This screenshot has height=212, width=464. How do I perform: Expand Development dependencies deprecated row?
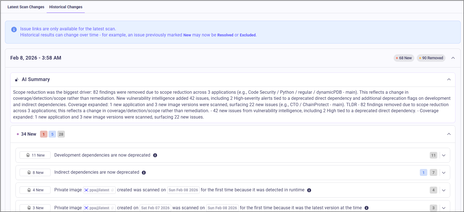pyautogui.click(x=444, y=155)
